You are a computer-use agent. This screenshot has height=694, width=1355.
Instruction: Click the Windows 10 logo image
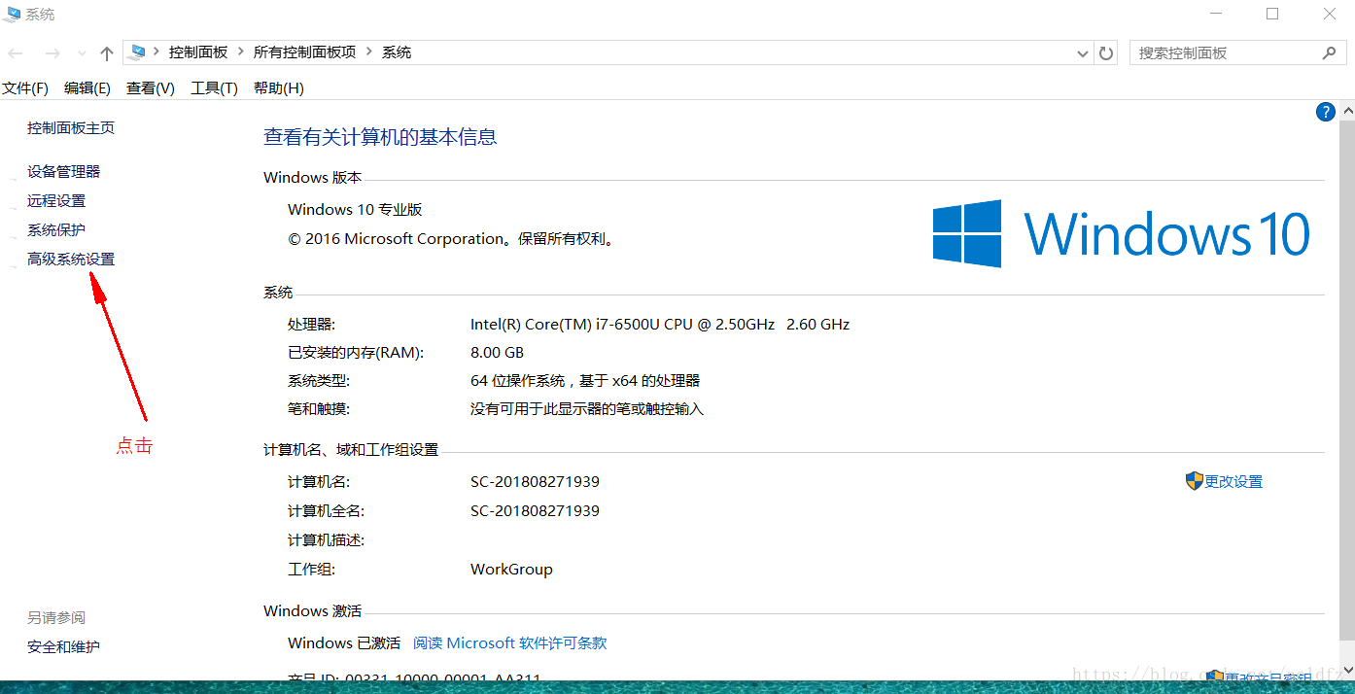(x=1121, y=234)
